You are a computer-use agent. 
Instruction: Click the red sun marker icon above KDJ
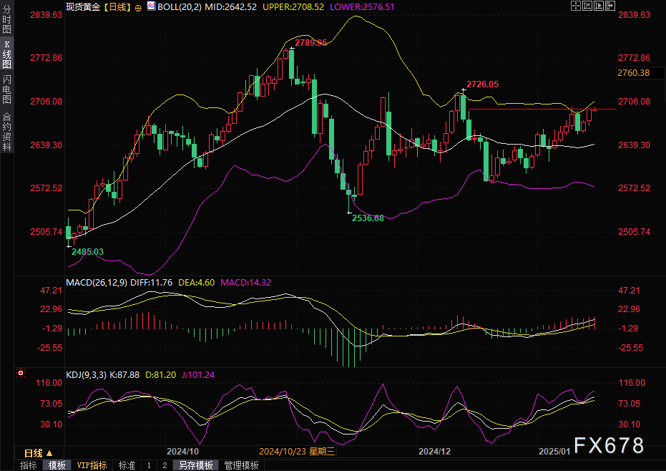[20, 373]
